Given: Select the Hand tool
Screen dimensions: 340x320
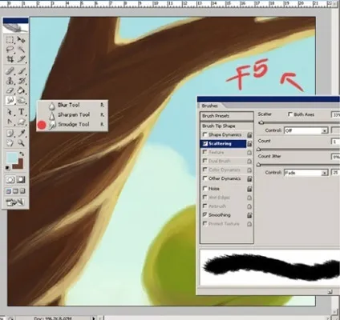Looking at the screenshot, I should tap(10, 143).
